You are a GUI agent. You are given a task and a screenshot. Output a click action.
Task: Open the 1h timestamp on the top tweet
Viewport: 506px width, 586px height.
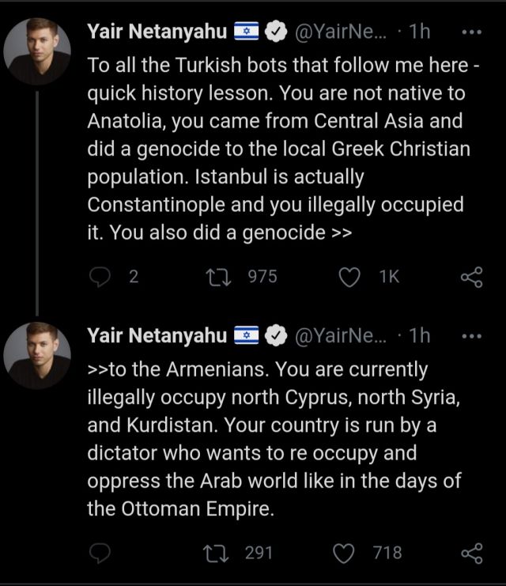tap(420, 32)
